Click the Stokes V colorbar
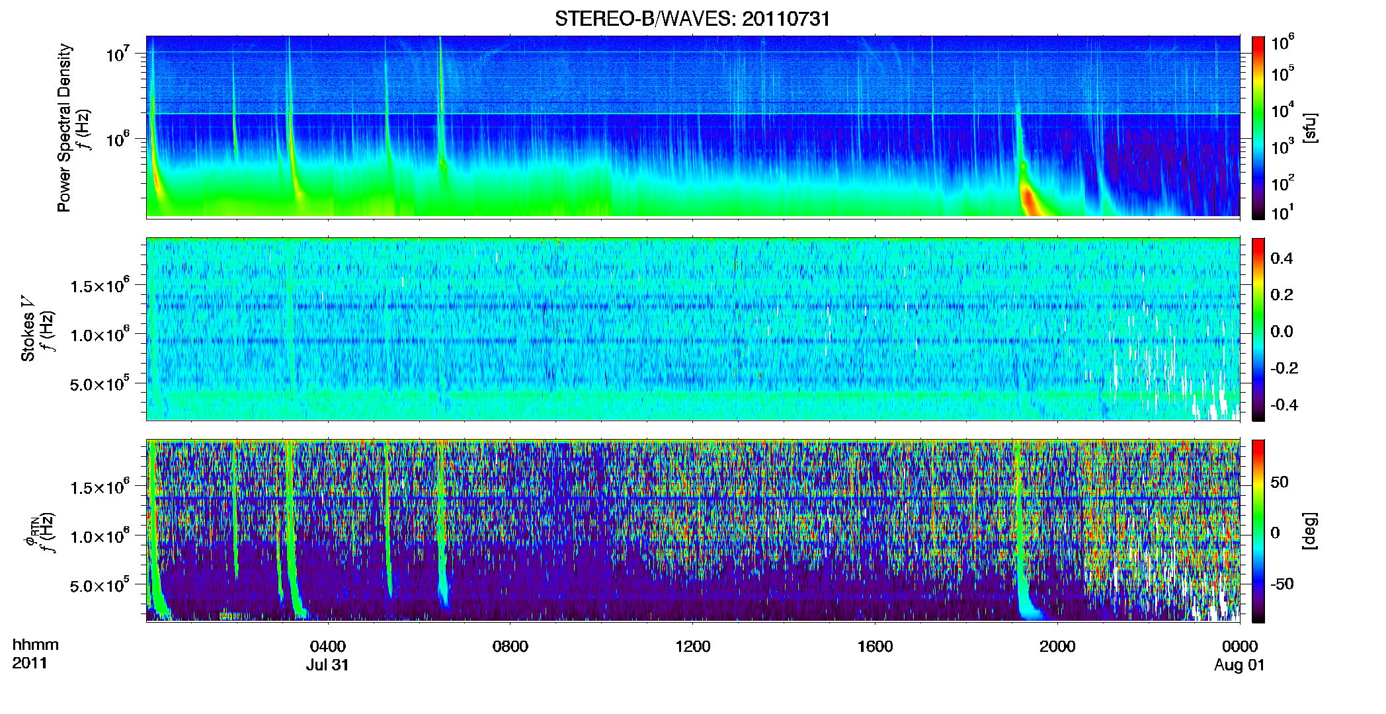 click(1258, 329)
